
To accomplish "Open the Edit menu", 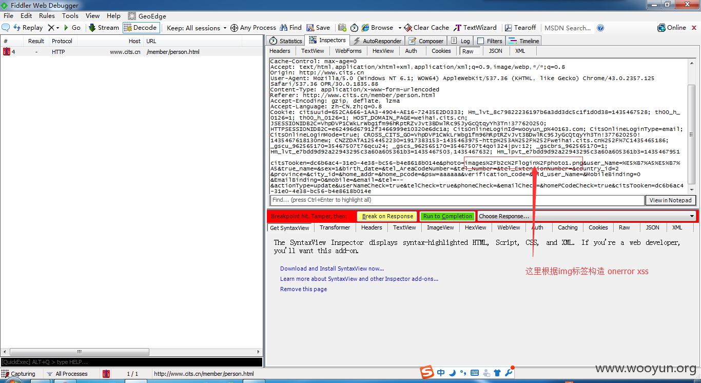I will click(x=26, y=16).
